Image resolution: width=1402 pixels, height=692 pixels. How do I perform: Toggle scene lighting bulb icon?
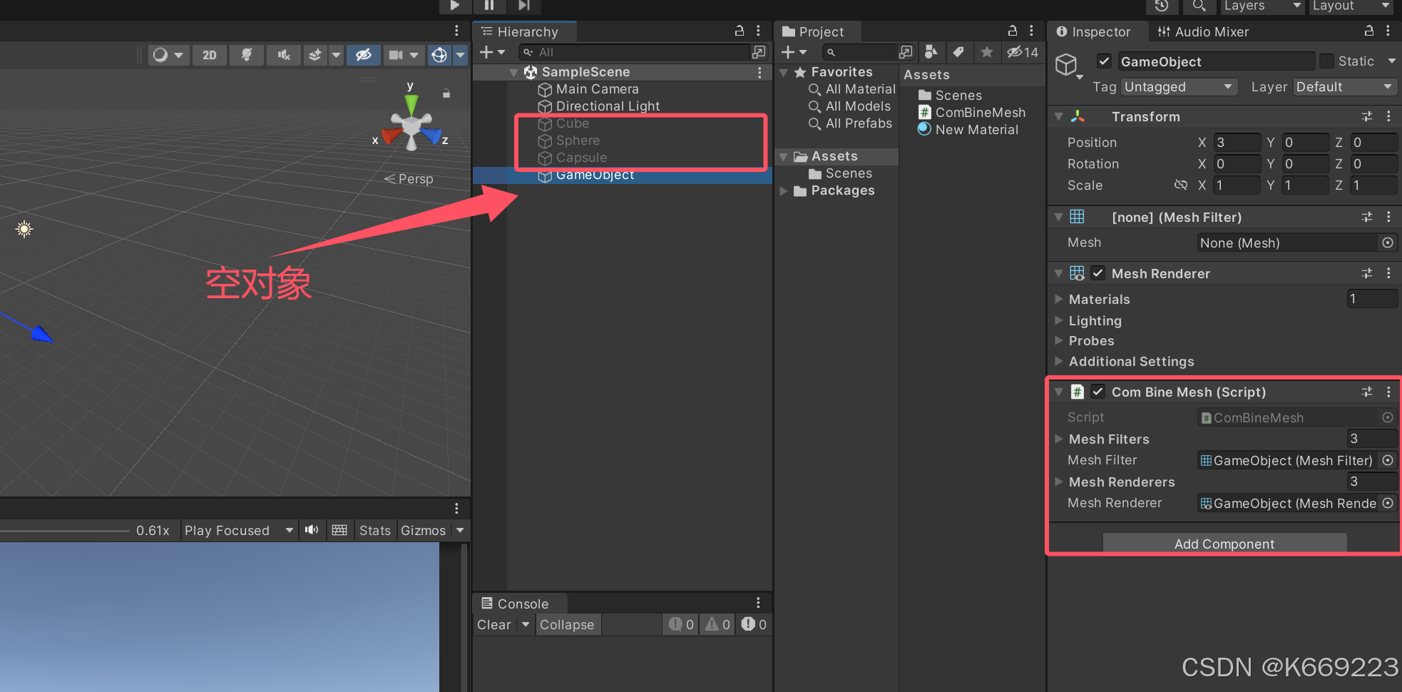point(247,55)
